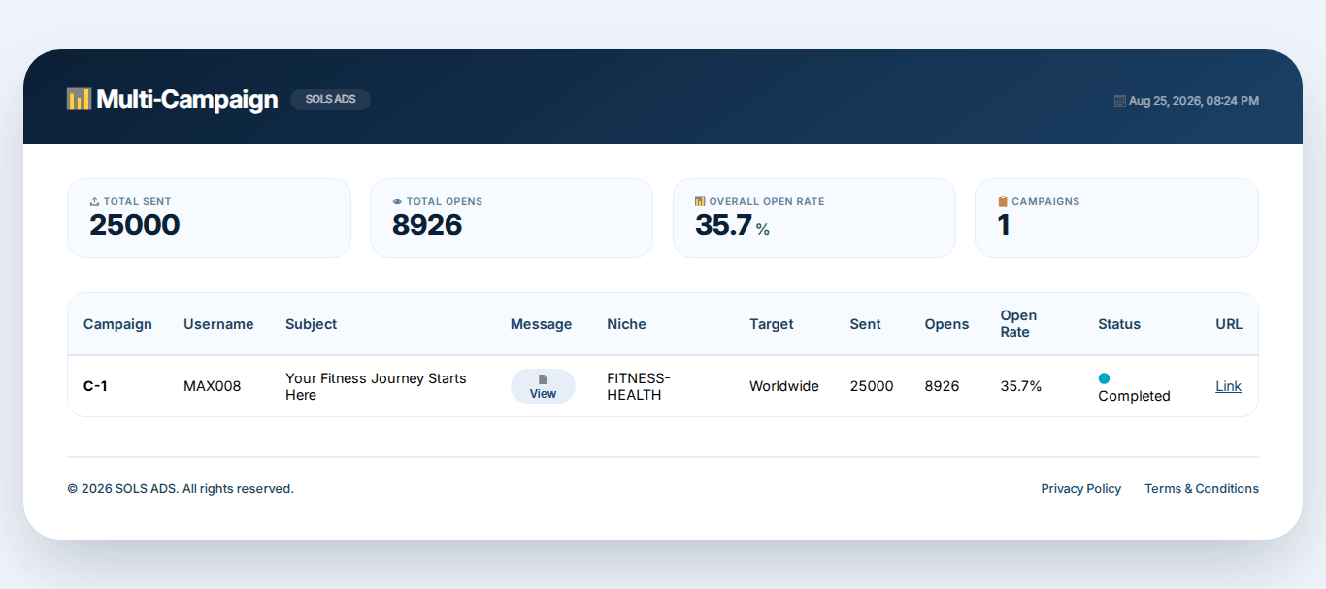Select the MAX008 username cell
The height and width of the screenshot is (589, 1326).
pyautogui.click(x=212, y=386)
